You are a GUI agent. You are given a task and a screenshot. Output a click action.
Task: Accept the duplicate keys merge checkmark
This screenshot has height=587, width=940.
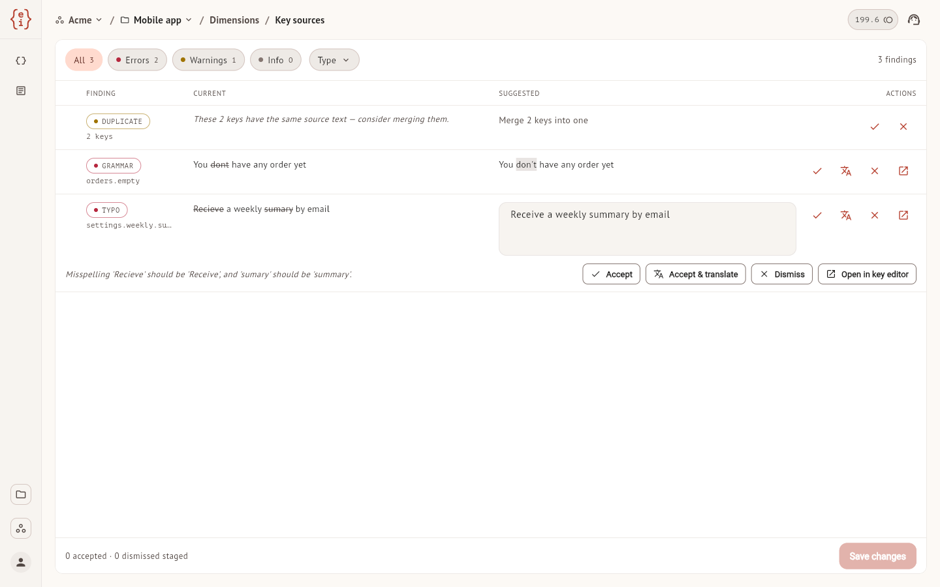pos(875,127)
